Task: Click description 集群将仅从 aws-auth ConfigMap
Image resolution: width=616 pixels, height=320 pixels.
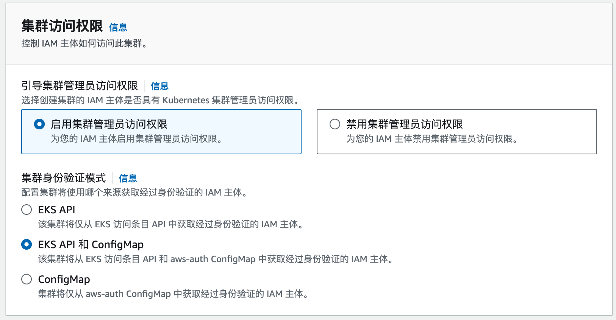Action: (173, 294)
